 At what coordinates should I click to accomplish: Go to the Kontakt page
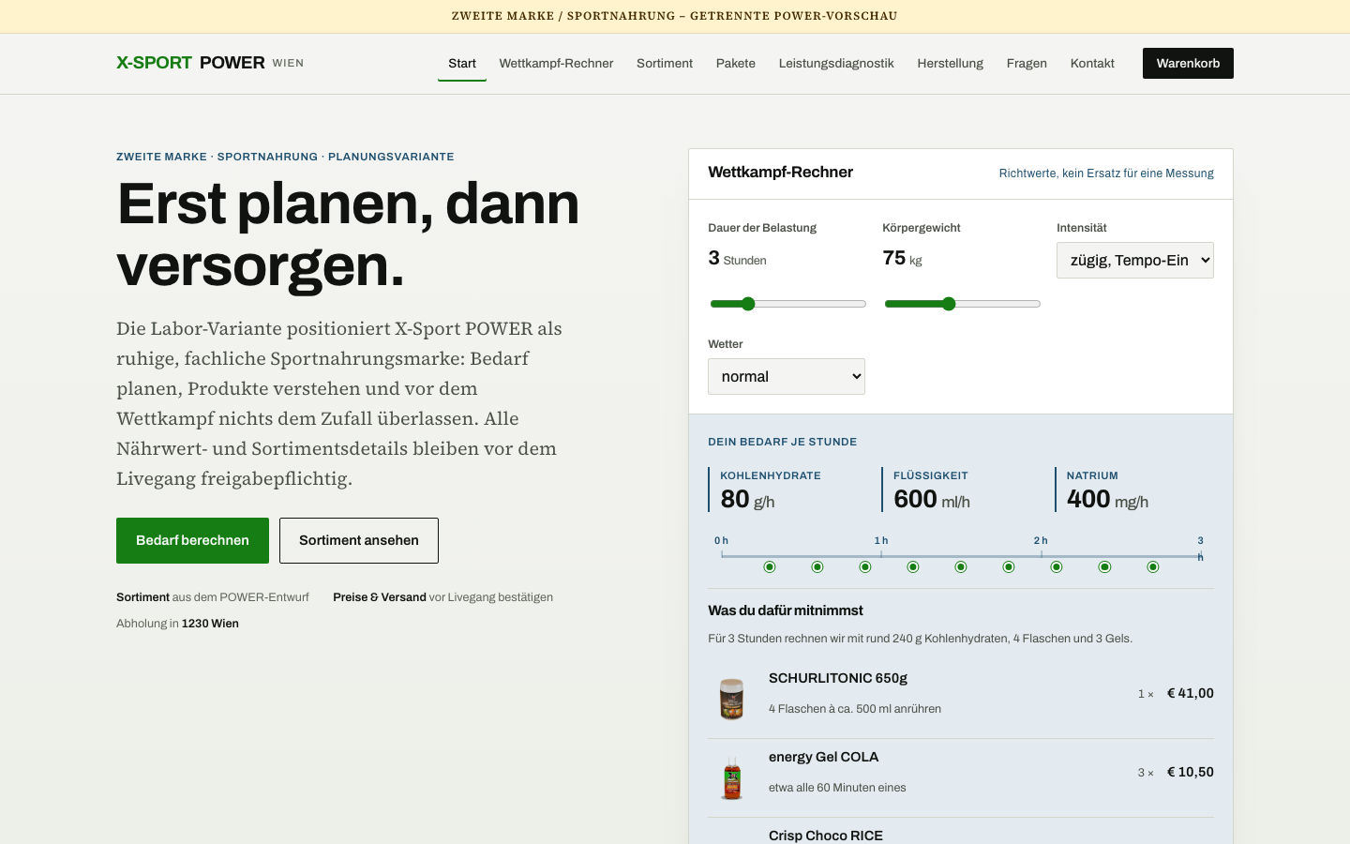[1092, 63]
